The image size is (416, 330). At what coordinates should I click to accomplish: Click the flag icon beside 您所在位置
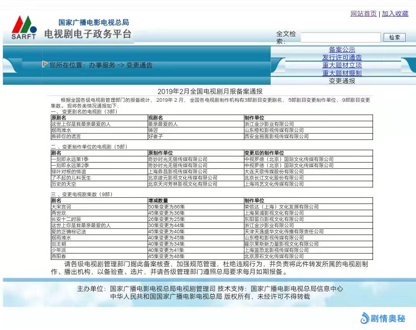coord(45,64)
